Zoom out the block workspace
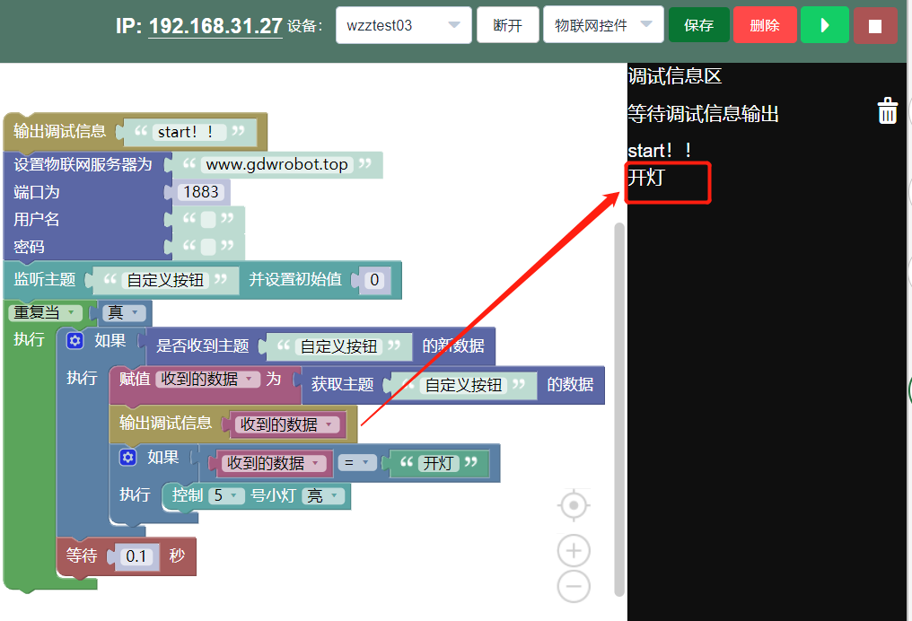 click(x=574, y=586)
